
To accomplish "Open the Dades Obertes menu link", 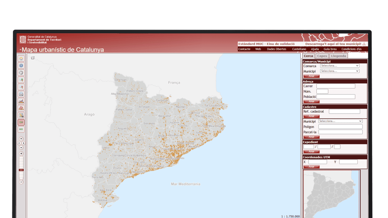I will [276, 49].
